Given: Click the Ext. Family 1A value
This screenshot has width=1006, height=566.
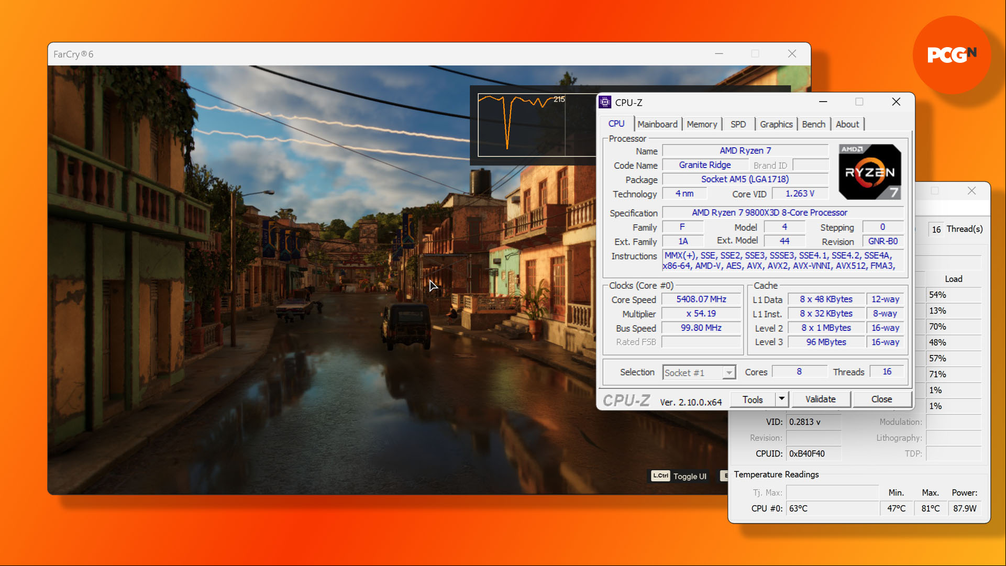Looking at the screenshot, I should pos(683,241).
